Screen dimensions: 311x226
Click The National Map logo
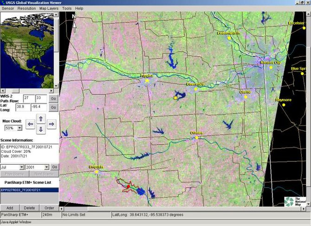tap(295, 201)
